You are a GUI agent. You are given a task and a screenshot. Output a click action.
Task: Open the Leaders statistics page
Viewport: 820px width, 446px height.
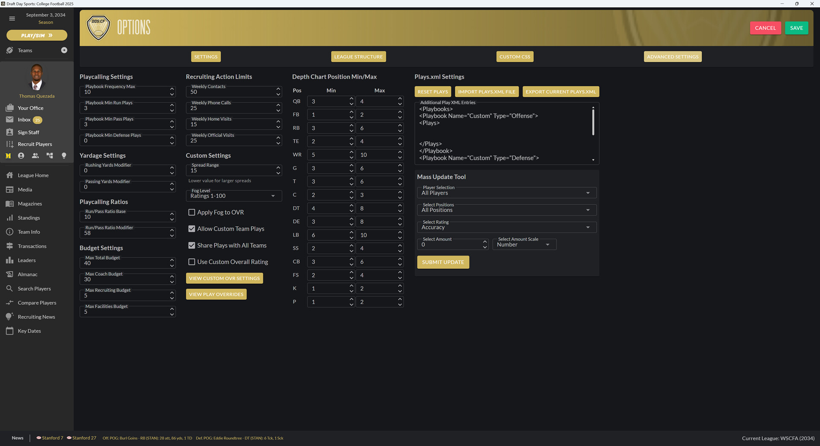point(27,260)
